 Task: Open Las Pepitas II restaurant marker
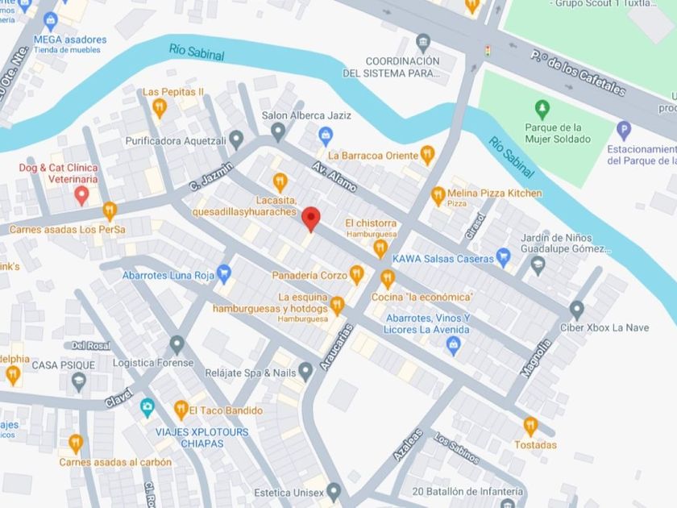(x=160, y=108)
